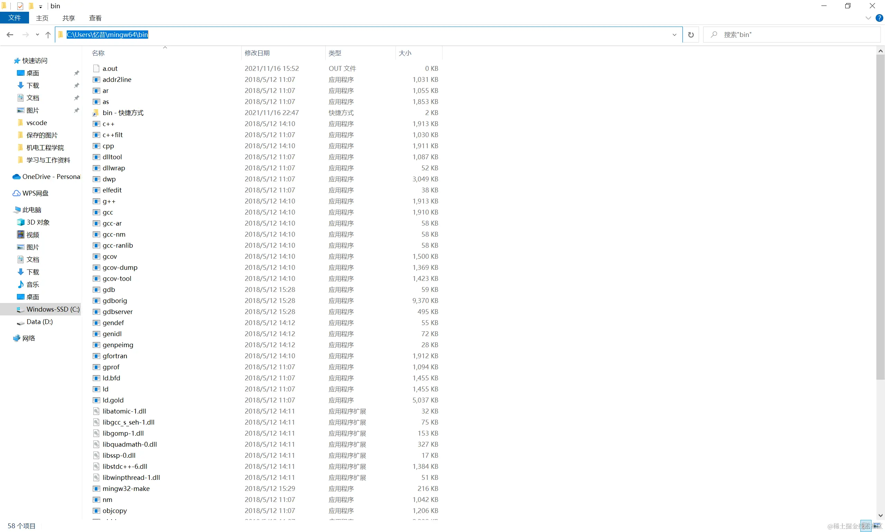Open recent locations dropdown arrow
The height and width of the screenshot is (532, 885).
37,35
